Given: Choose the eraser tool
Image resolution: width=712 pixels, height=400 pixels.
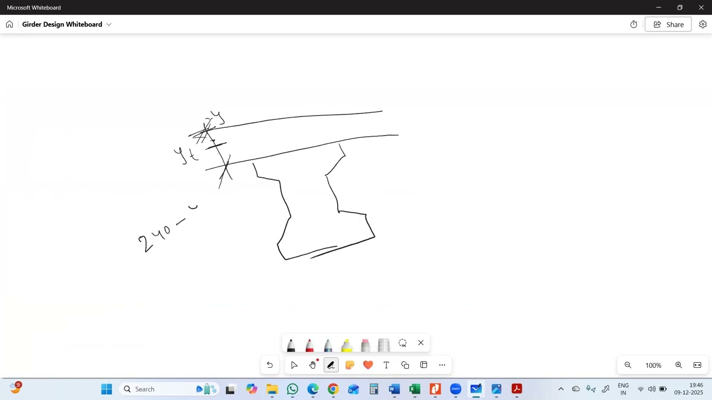Looking at the screenshot, I should [365, 345].
